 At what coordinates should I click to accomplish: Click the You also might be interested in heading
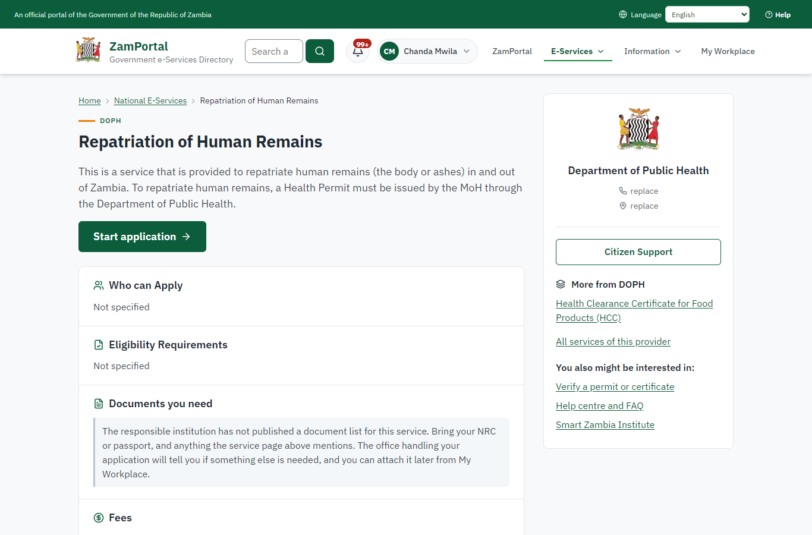(x=625, y=367)
